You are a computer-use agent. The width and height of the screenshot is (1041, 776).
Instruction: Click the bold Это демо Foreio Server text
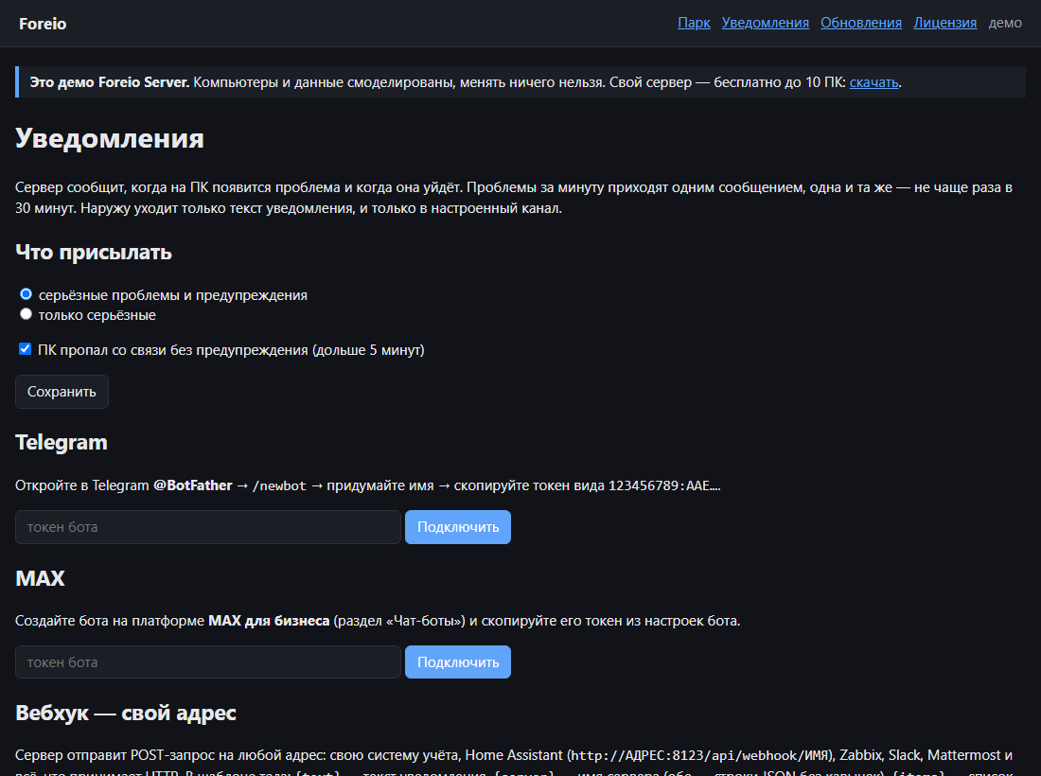[110, 82]
